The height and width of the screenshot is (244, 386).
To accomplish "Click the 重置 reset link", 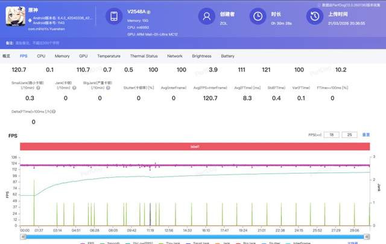I will 366,135.
